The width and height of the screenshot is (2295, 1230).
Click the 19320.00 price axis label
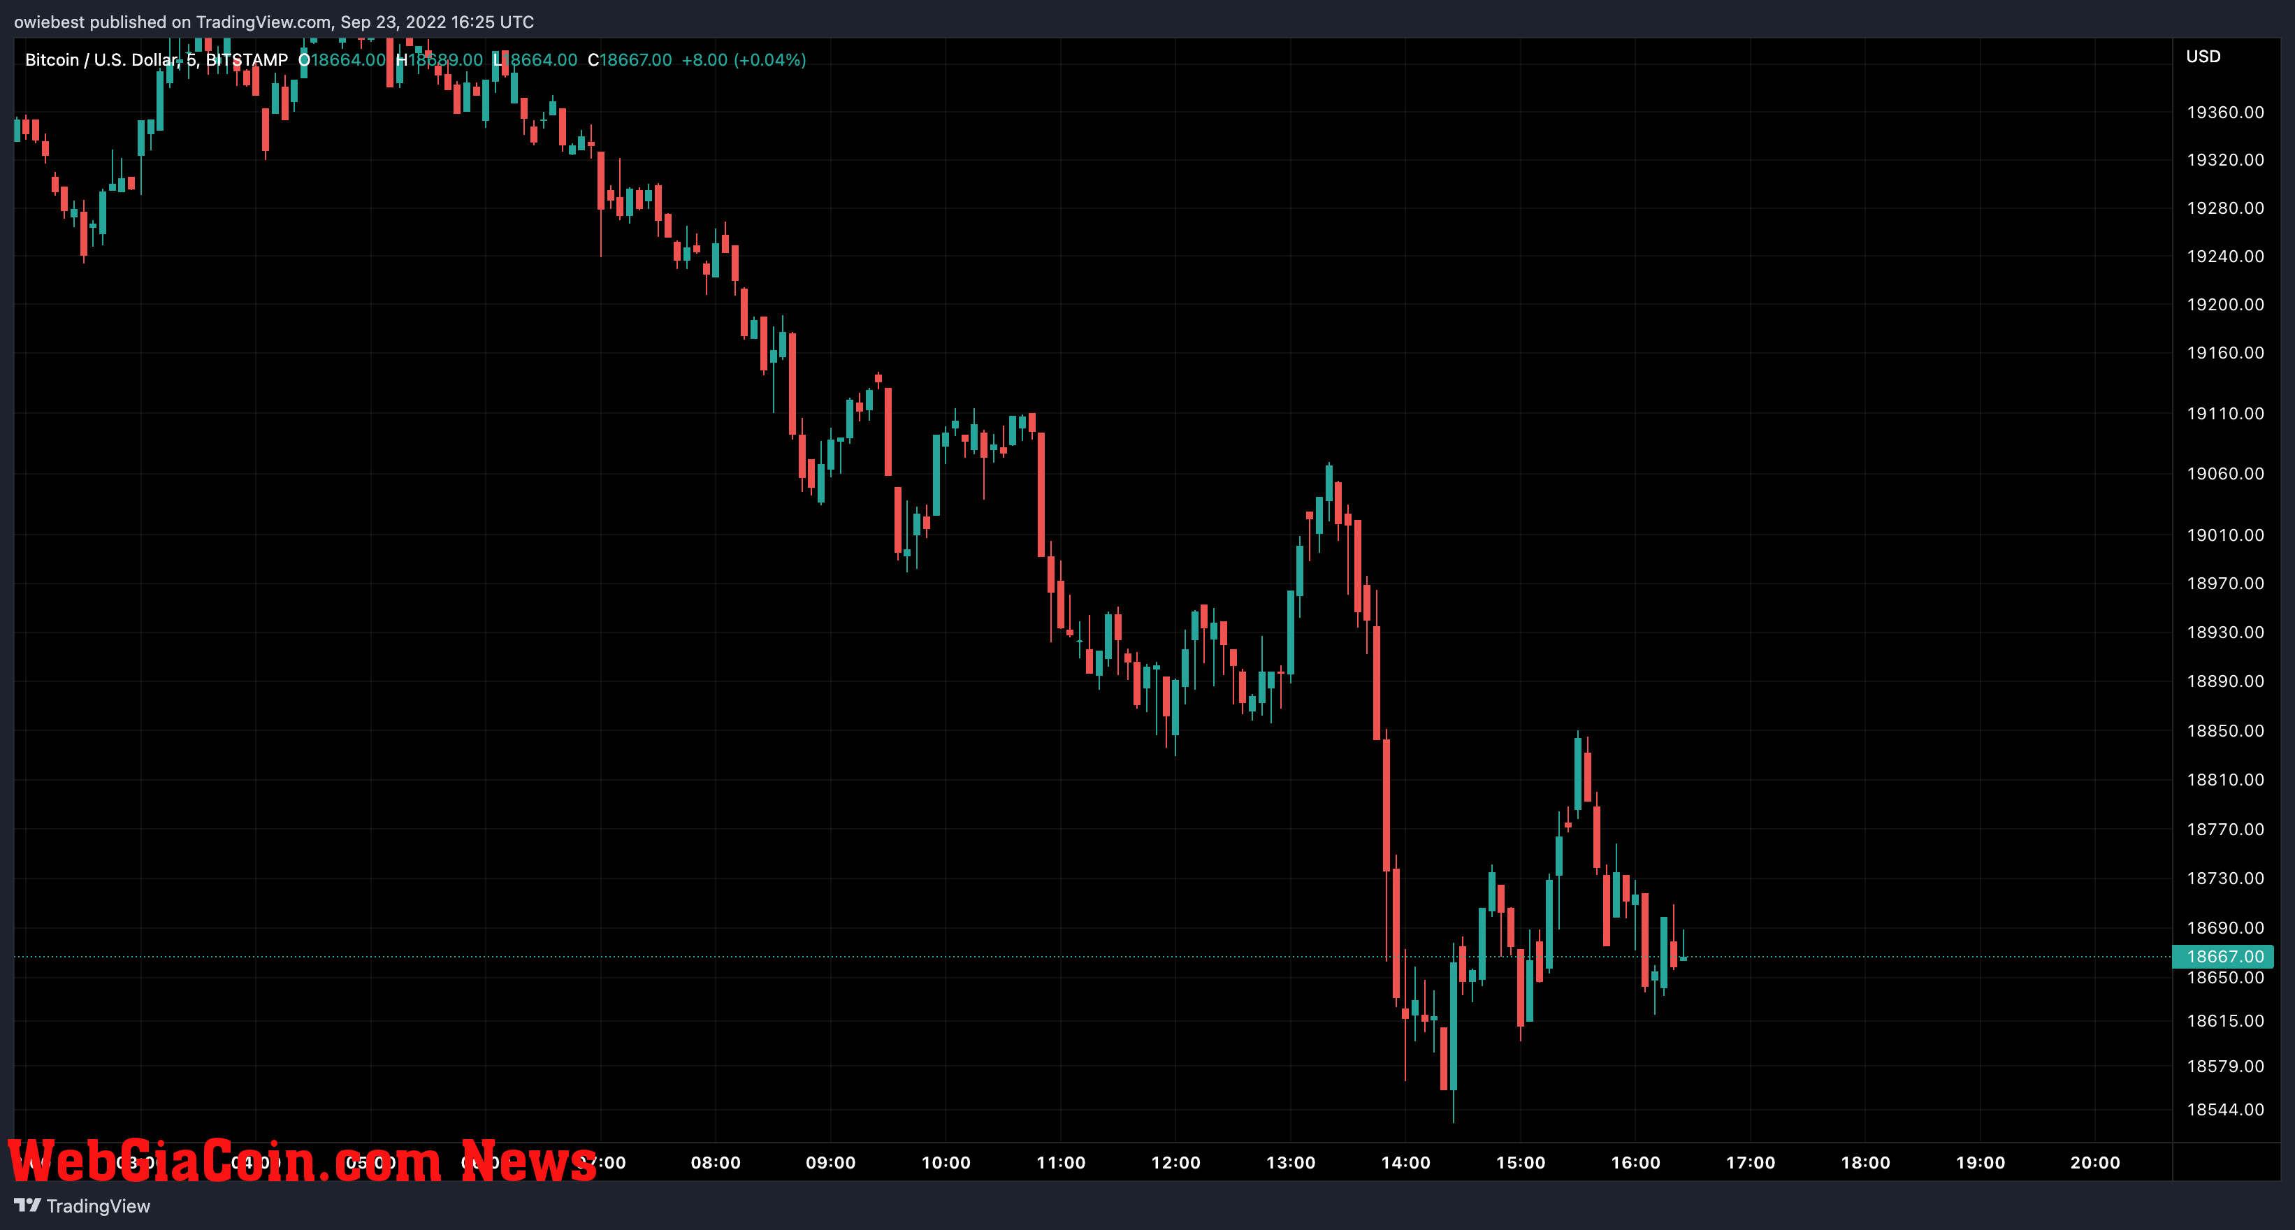pyautogui.click(x=2224, y=160)
